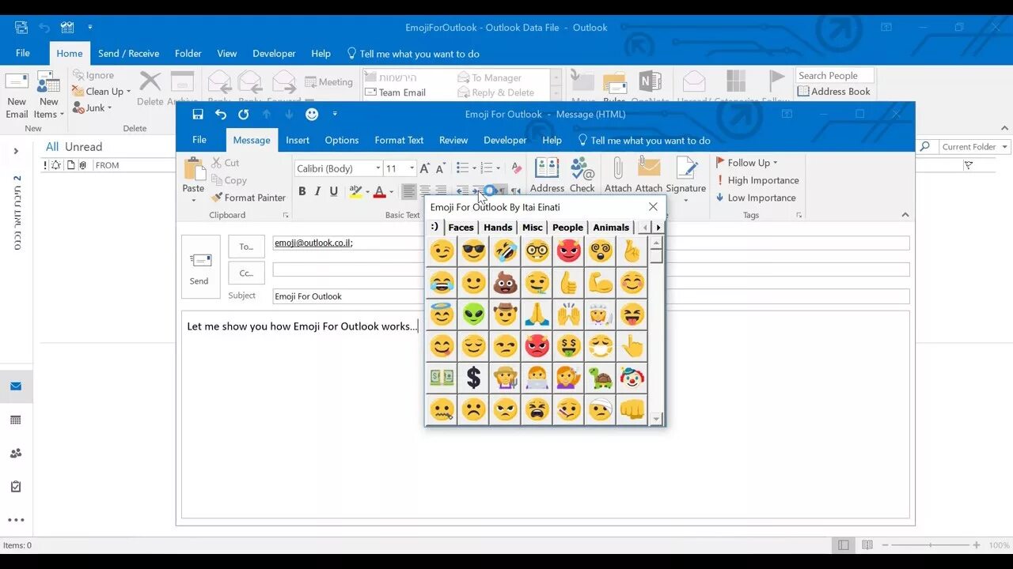Open the Address Book in message ribbon
Image resolution: width=1013 pixels, height=569 pixels.
(x=547, y=175)
